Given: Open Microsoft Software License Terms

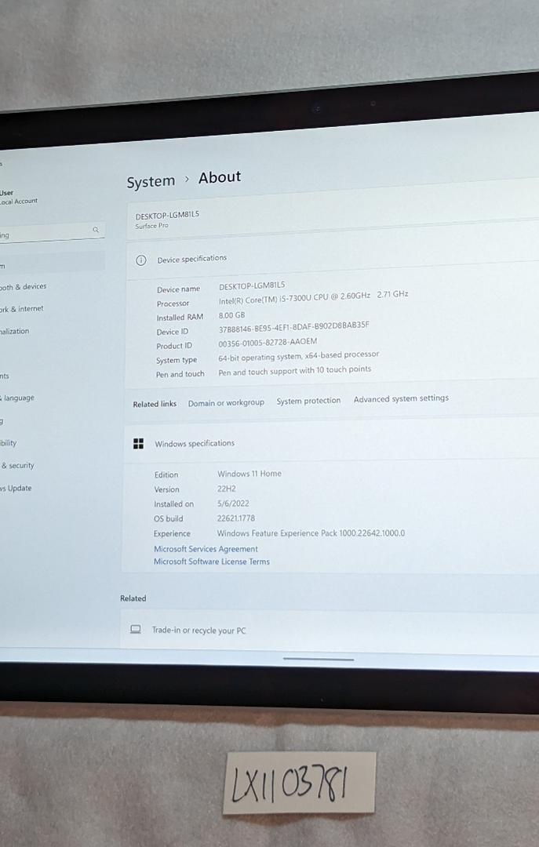Looking at the screenshot, I should tap(211, 562).
